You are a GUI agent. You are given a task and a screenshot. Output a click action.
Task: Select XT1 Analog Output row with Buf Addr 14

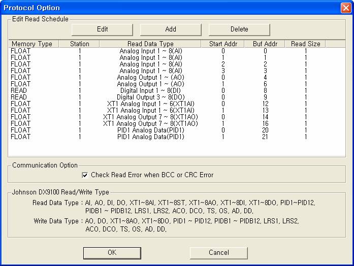click(150, 117)
